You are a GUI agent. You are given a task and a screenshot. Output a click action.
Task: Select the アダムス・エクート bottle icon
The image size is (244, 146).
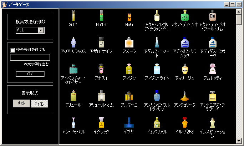[157, 42]
